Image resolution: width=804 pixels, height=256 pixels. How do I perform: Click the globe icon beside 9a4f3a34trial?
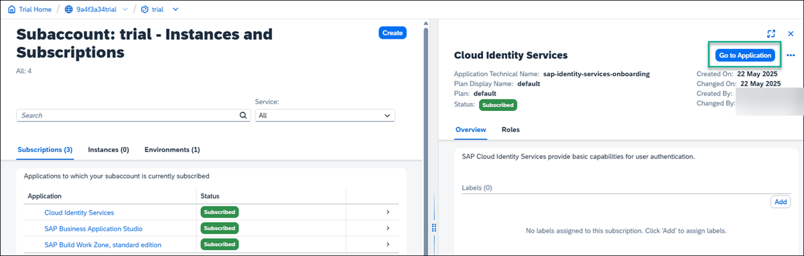click(69, 9)
